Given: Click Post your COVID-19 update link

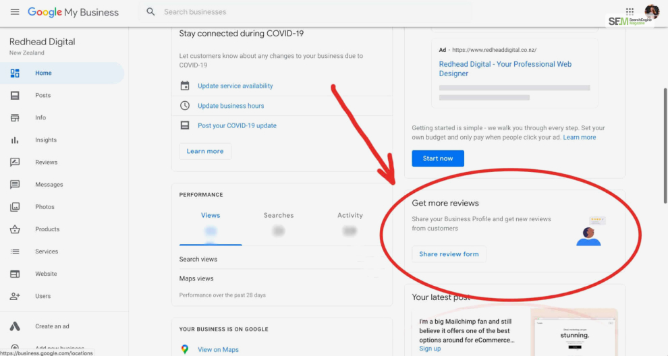Looking at the screenshot, I should pos(237,125).
